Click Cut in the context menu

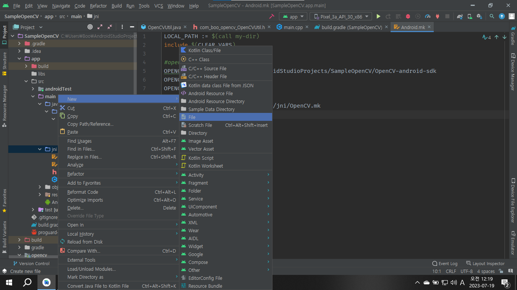coord(118,108)
